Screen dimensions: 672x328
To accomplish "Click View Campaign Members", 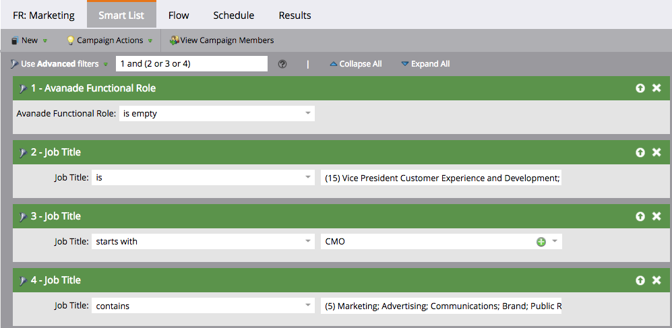I will click(x=222, y=40).
